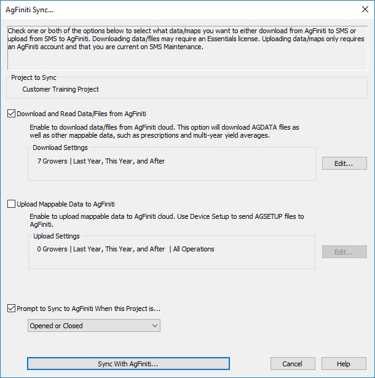Click the Upload Settings Edit button
375x378 pixels.
tap(344, 252)
